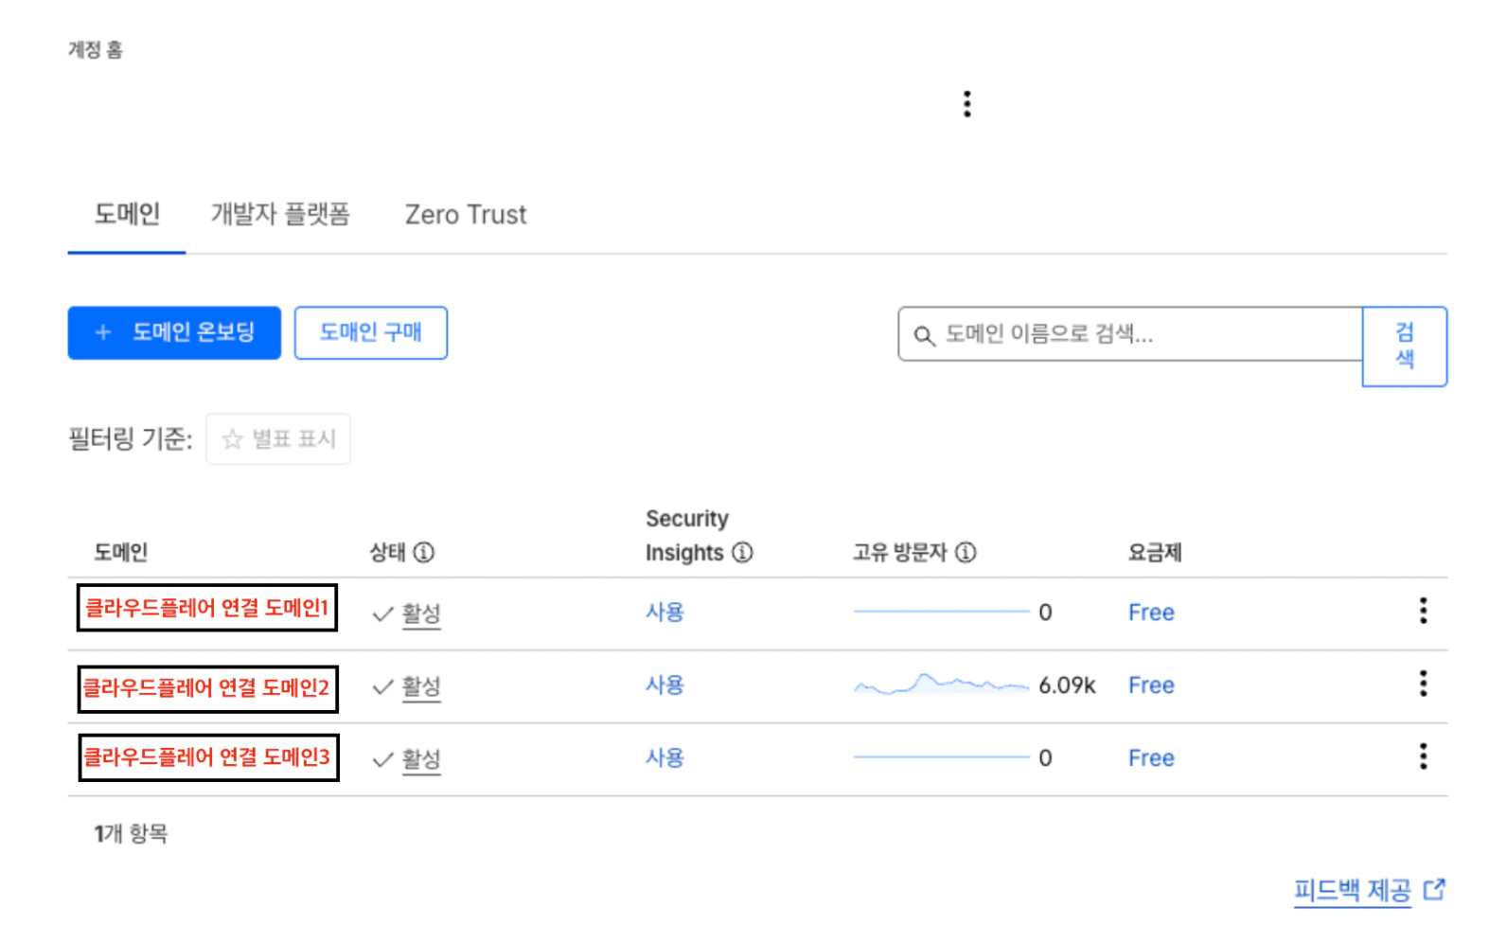The width and height of the screenshot is (1489, 942).
Task: Select the 도메인 tab
Action: point(127,215)
